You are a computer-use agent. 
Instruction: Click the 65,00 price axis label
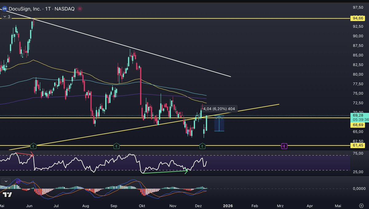pyautogui.click(x=358, y=132)
